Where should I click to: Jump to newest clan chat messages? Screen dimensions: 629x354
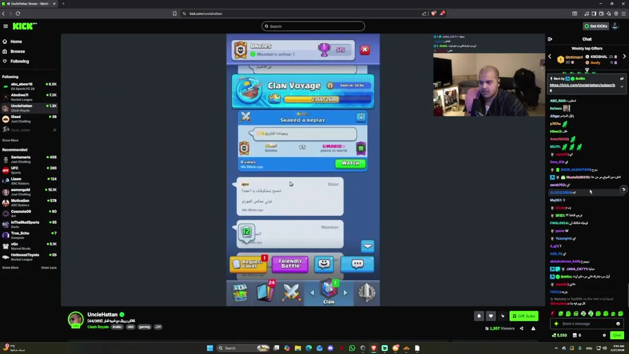368,246
